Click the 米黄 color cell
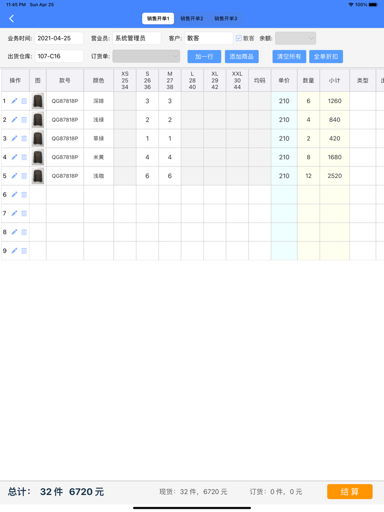The height and width of the screenshot is (512, 384). (99, 157)
